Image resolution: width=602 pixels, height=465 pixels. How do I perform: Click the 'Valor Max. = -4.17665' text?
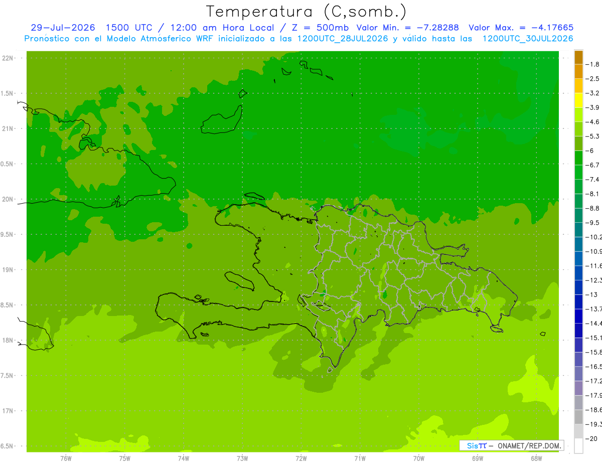[x=521, y=28]
